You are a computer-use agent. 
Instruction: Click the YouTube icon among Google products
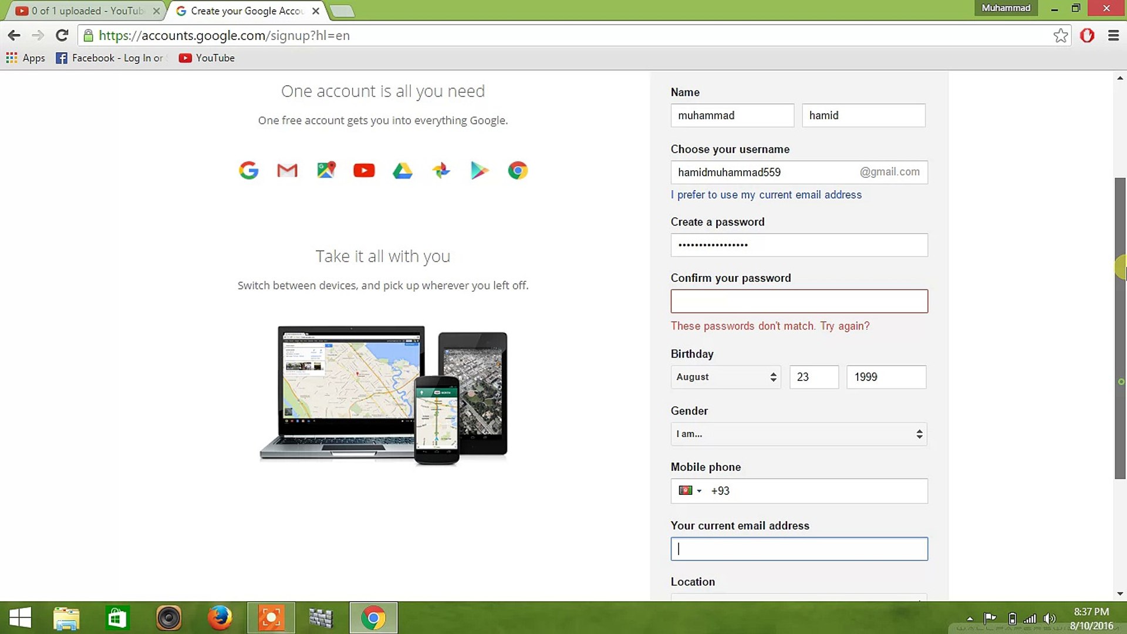pyautogui.click(x=364, y=170)
